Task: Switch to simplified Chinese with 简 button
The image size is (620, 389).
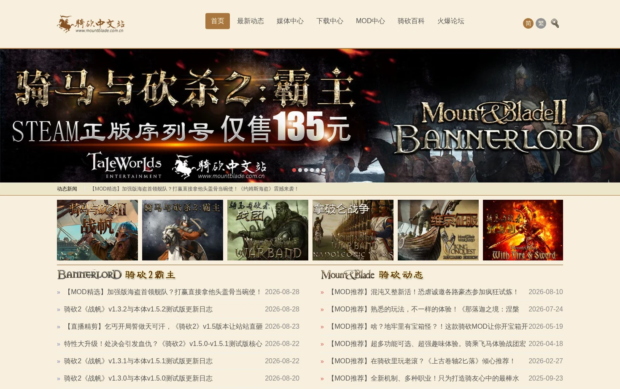Action: (x=528, y=23)
